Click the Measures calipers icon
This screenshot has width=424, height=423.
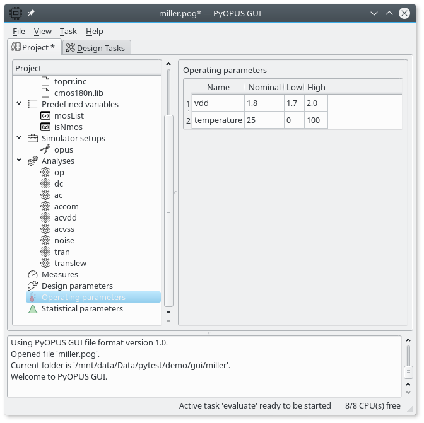pos(33,275)
